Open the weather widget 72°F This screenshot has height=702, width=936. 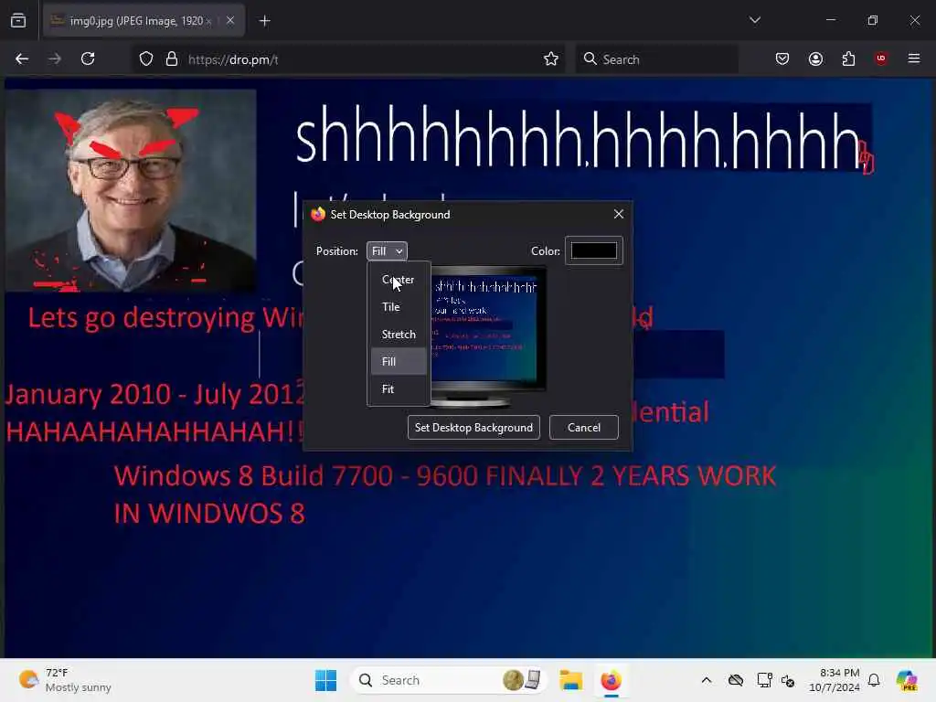(65, 680)
